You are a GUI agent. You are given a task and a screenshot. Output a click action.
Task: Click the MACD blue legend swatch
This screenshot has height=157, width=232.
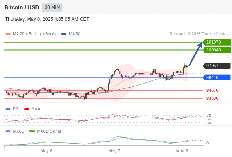coord(8,131)
